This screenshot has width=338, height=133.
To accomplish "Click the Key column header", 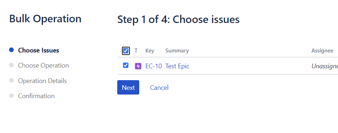I will (150, 51).
